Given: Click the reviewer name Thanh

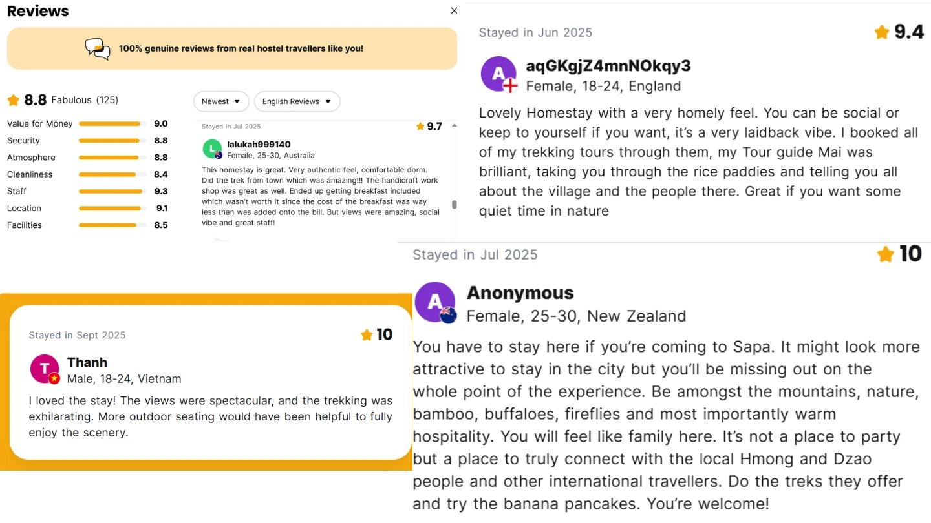Looking at the screenshot, I should [x=87, y=362].
